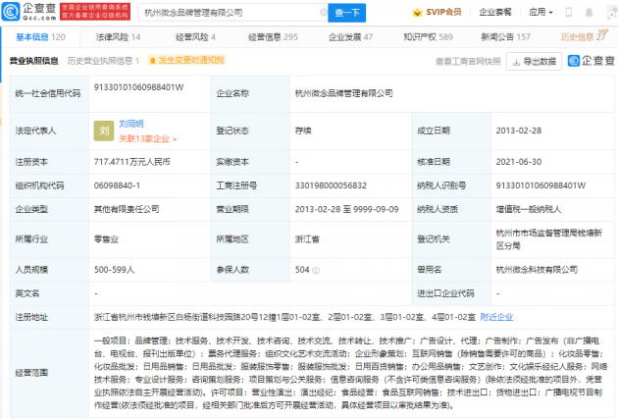The image size is (618, 419).
Task: Click the 营业执照信息 section heading
Action: point(34,61)
